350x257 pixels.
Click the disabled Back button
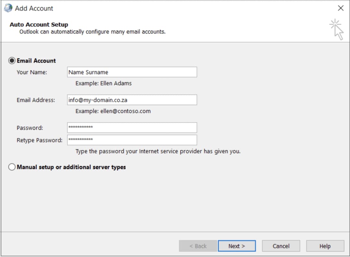click(x=198, y=246)
